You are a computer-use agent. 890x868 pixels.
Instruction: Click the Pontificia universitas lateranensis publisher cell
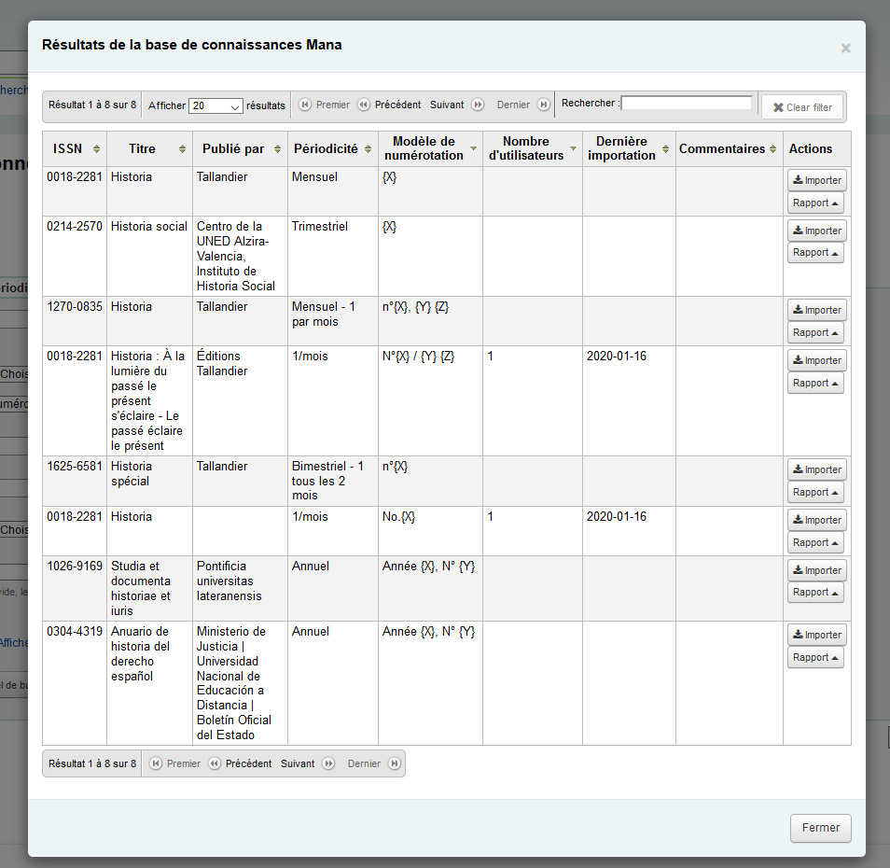(x=240, y=588)
